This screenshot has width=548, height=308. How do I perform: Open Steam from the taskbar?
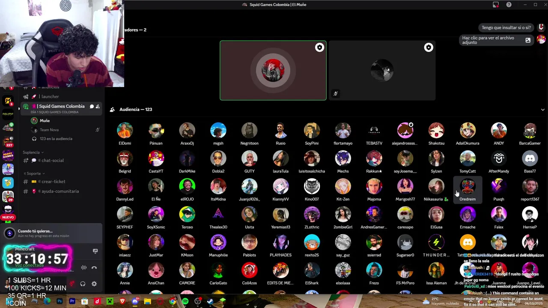(x=210, y=301)
